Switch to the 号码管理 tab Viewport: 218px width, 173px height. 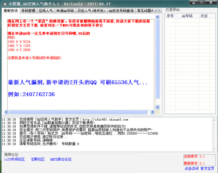click(x=28, y=11)
